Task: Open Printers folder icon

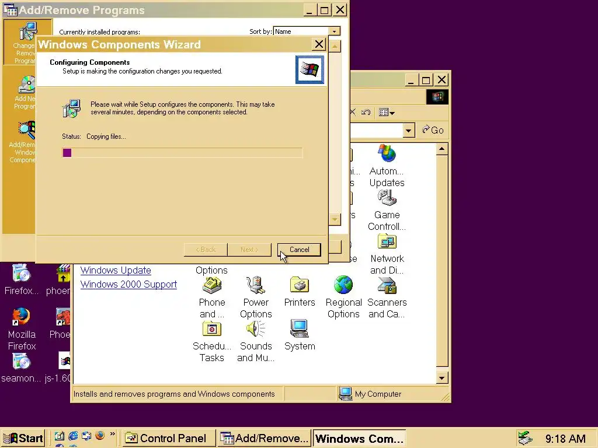Action: [x=300, y=285]
